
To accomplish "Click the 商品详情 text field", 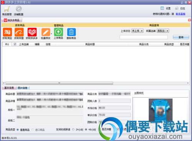I will (x=50, y=101).
